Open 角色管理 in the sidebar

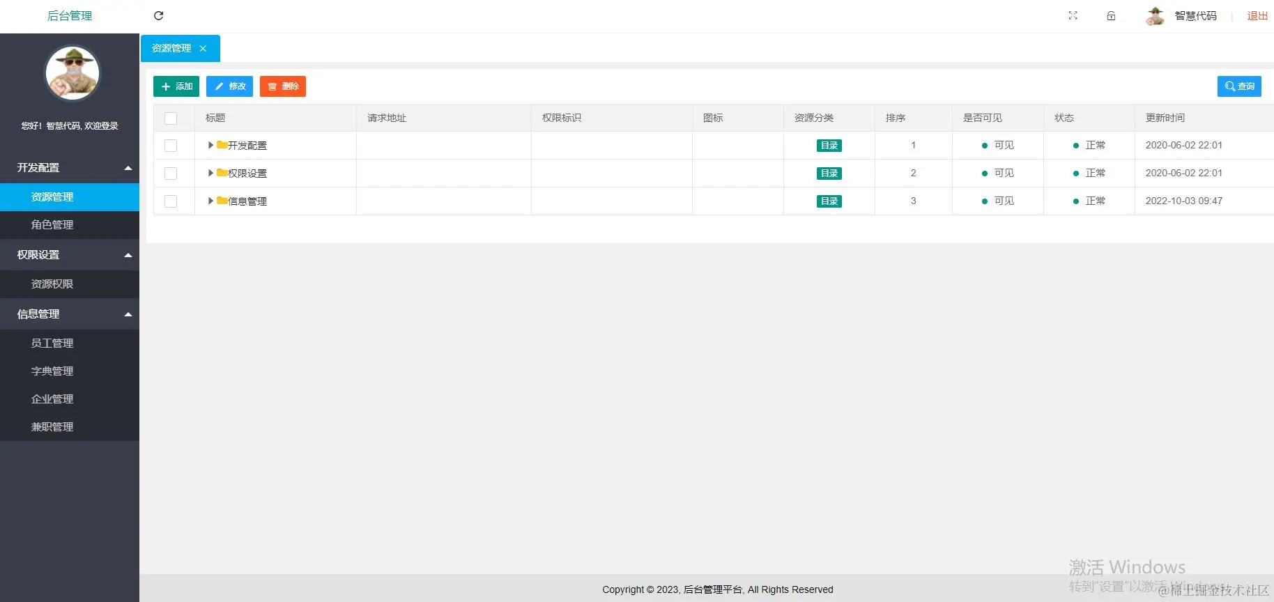[x=70, y=225]
